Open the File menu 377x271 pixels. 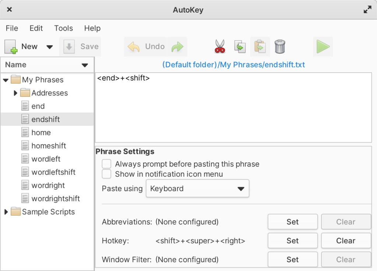[x=12, y=28]
